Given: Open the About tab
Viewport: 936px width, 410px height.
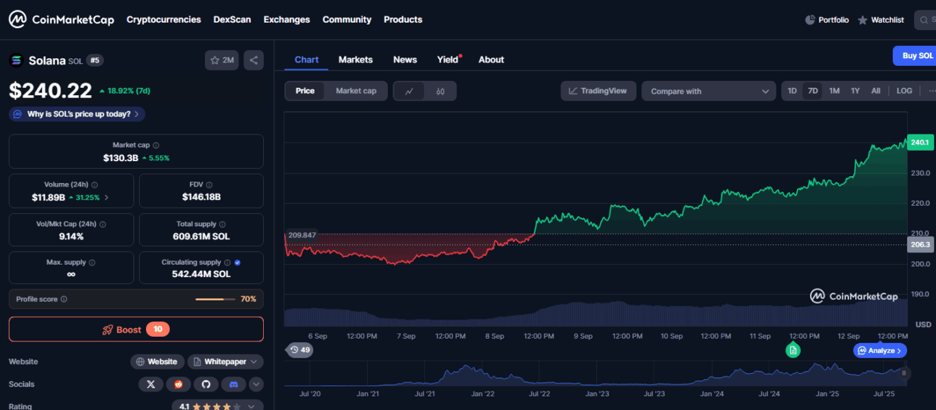Looking at the screenshot, I should (x=491, y=60).
